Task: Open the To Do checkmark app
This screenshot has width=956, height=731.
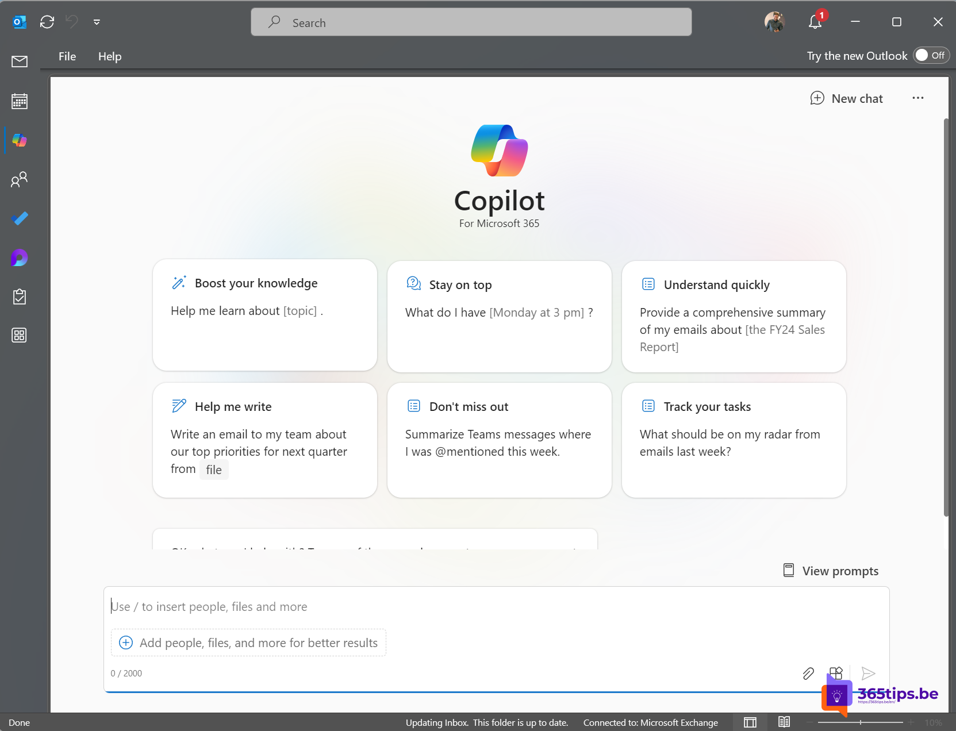Action: click(20, 218)
